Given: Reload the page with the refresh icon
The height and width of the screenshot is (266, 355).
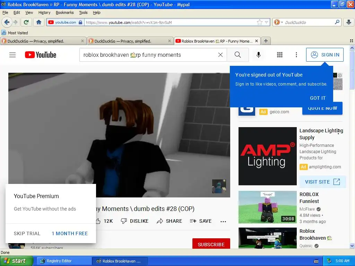Looking at the screenshot, I should tap(26, 22).
